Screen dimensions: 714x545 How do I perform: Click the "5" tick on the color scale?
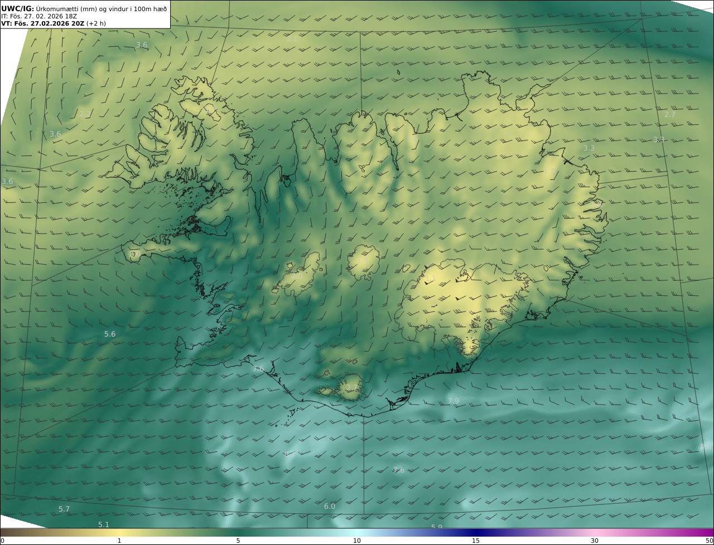click(x=238, y=541)
